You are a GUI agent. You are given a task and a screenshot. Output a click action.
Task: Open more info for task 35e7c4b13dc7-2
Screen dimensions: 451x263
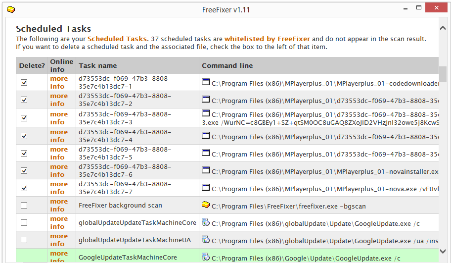[59, 100]
